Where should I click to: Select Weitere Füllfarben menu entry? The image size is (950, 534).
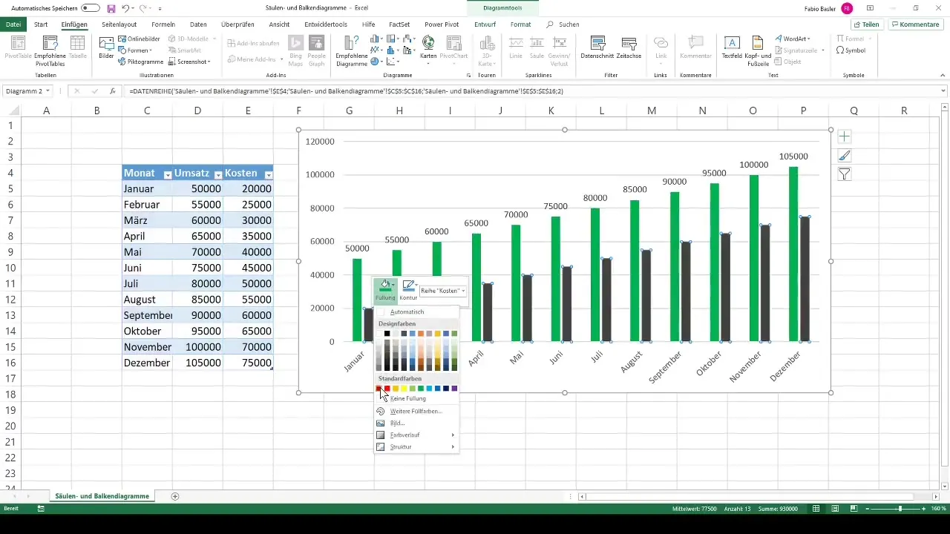click(416, 411)
